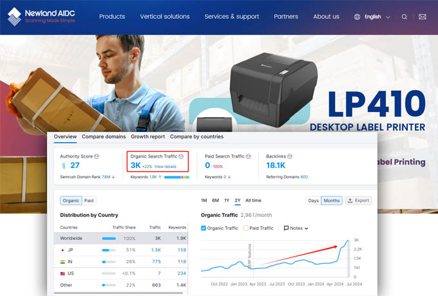Set time range to 6M
Viewport: 438px width, 296px height.
215,200
